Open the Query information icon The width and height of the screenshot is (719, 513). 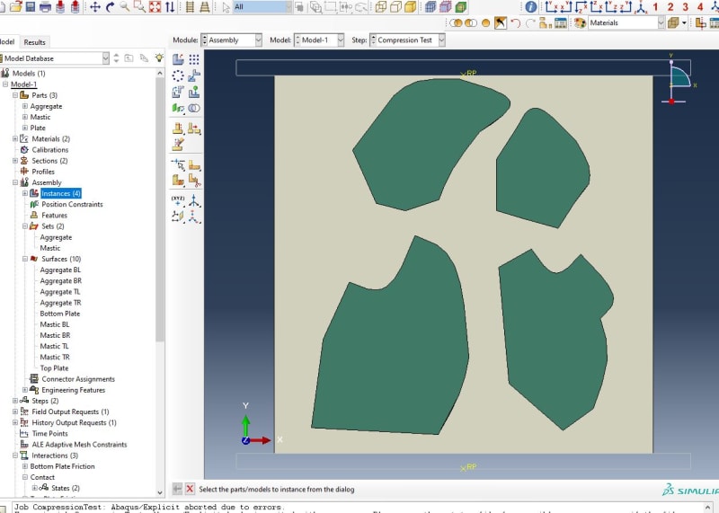[531, 6]
